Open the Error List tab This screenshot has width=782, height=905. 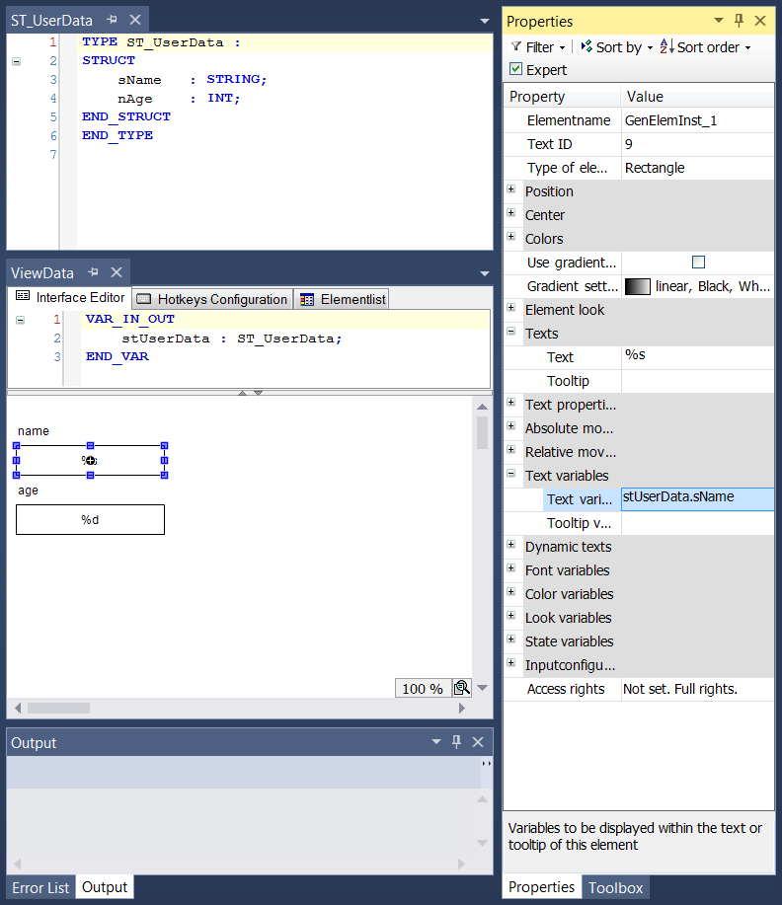pos(40,887)
